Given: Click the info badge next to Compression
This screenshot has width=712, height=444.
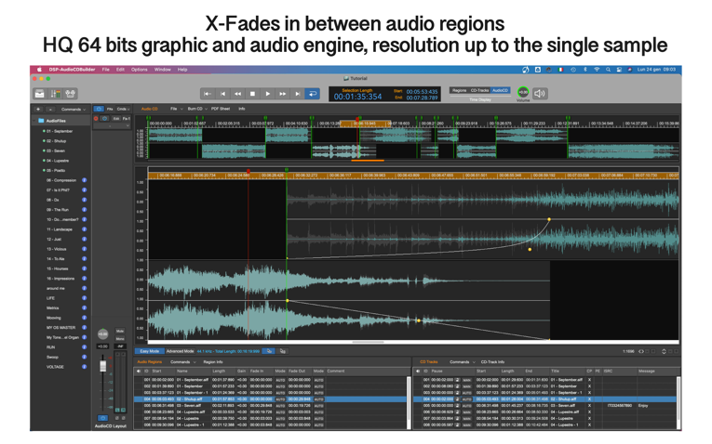Looking at the screenshot, I should pos(84,180).
